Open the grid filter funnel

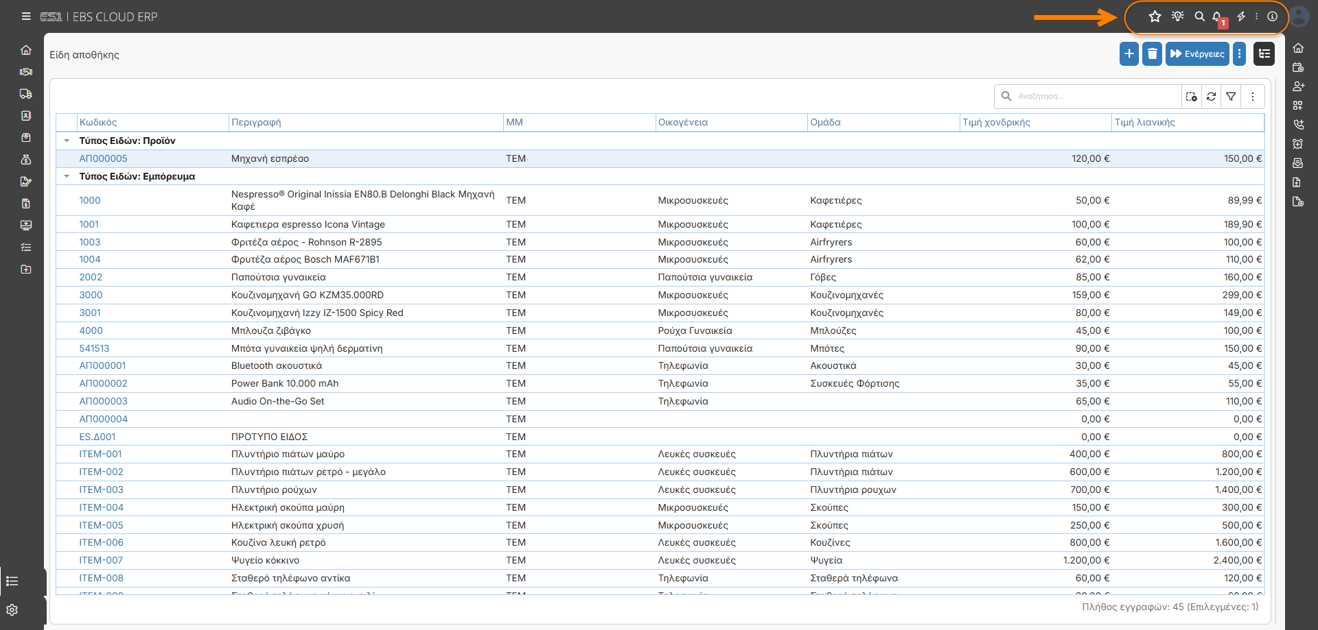1232,97
